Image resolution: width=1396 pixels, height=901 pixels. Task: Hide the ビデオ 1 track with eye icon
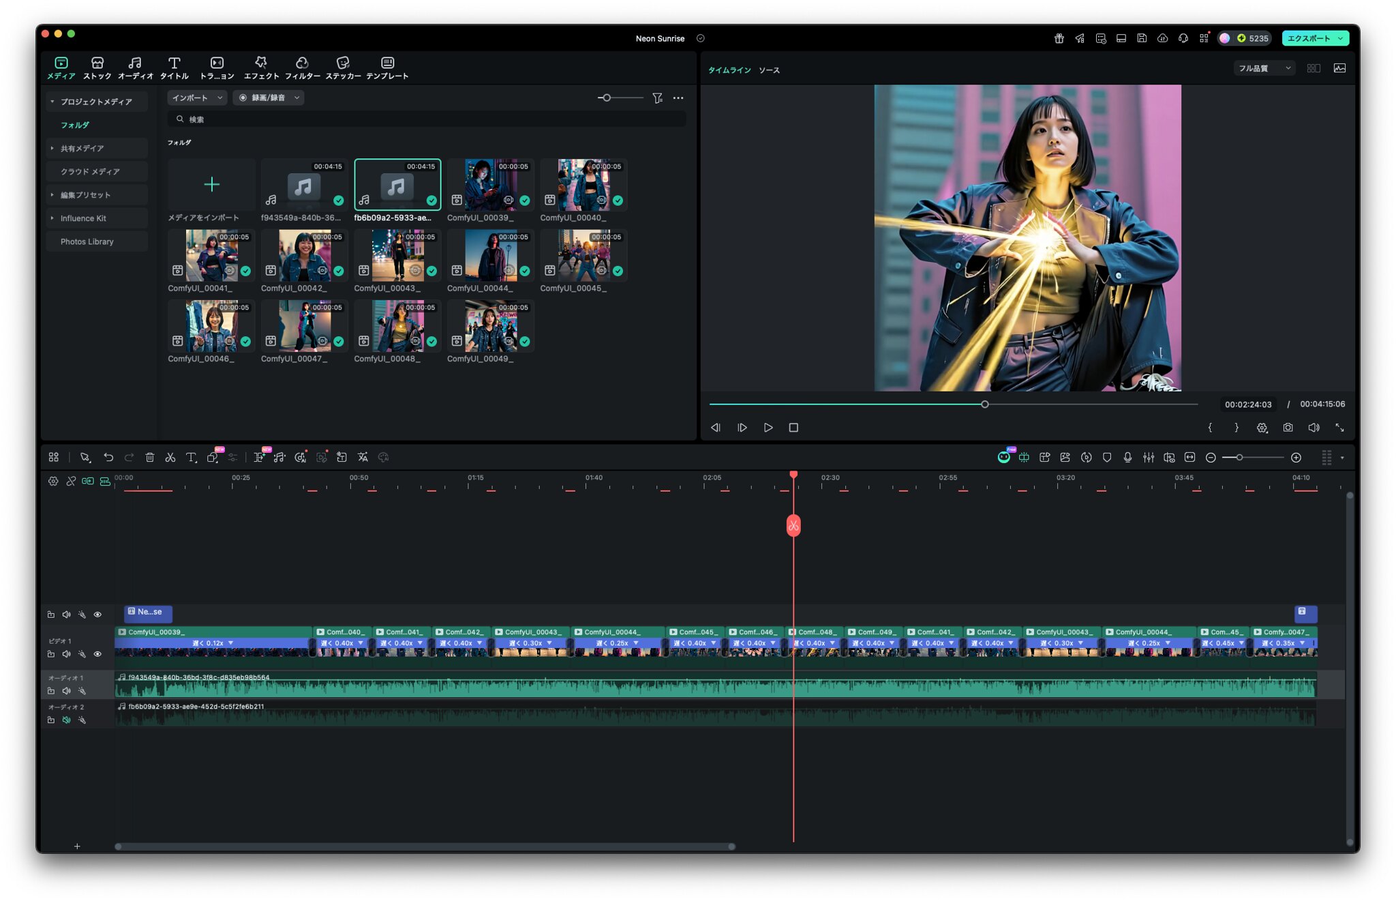coord(97,654)
